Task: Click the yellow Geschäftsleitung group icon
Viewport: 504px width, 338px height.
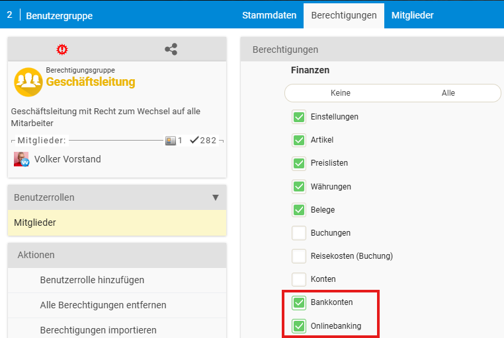Action: [x=28, y=82]
